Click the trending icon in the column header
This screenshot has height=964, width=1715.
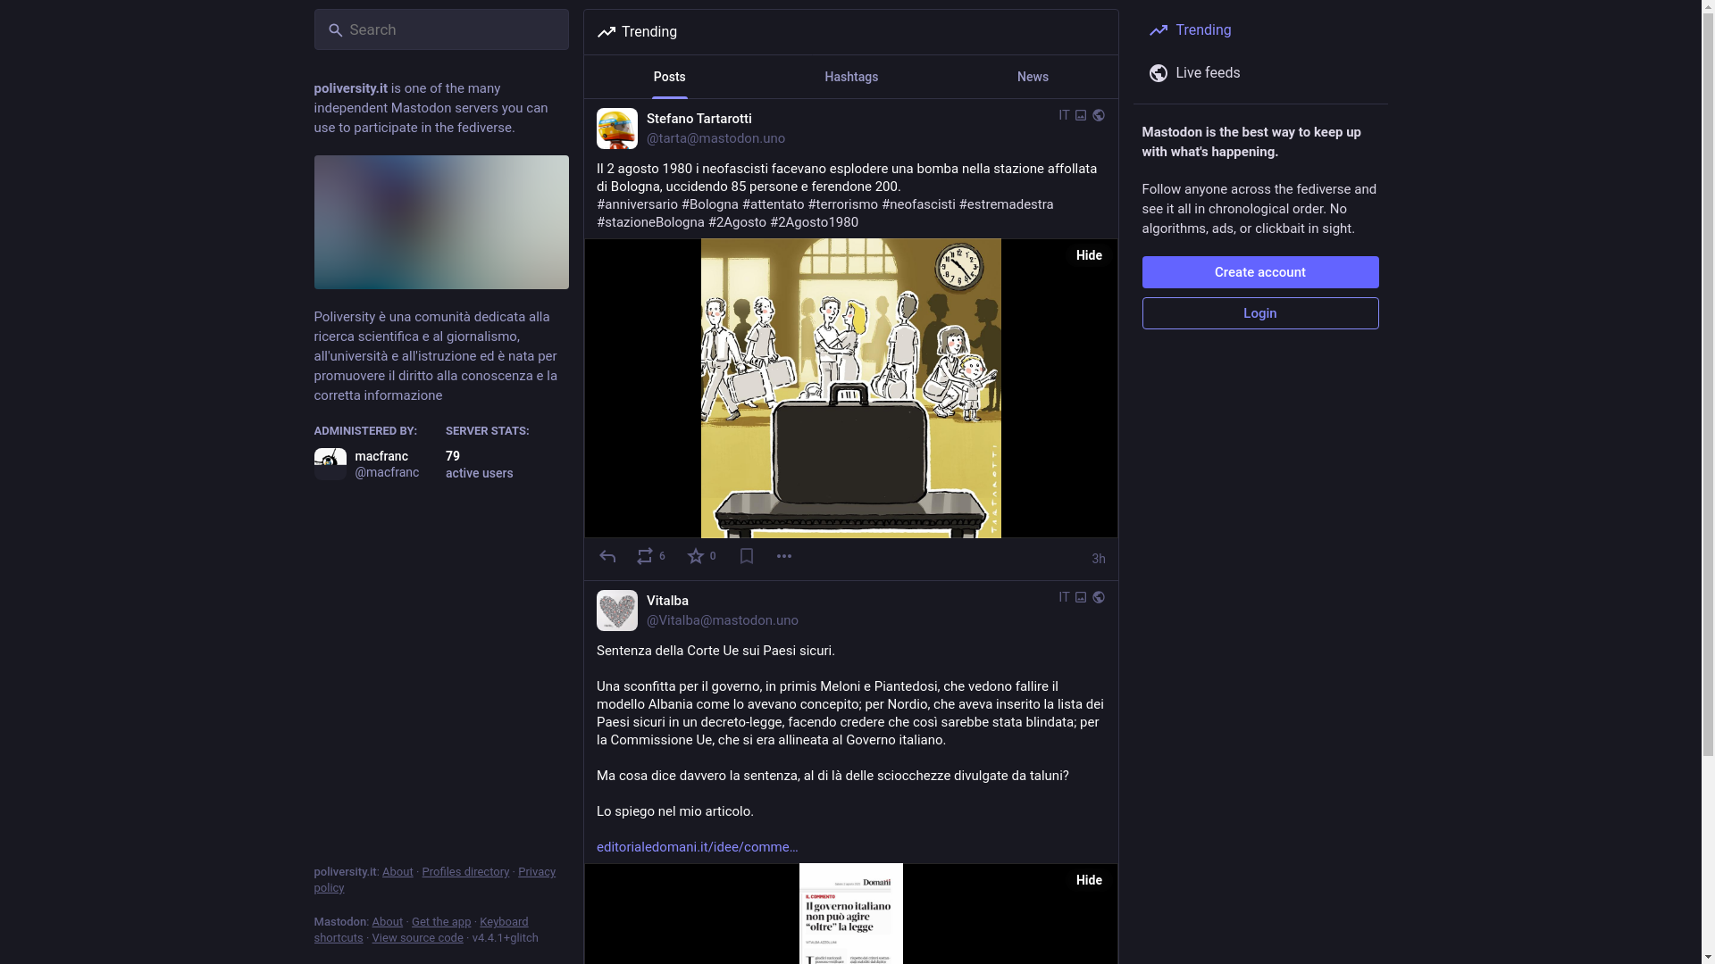607,32
